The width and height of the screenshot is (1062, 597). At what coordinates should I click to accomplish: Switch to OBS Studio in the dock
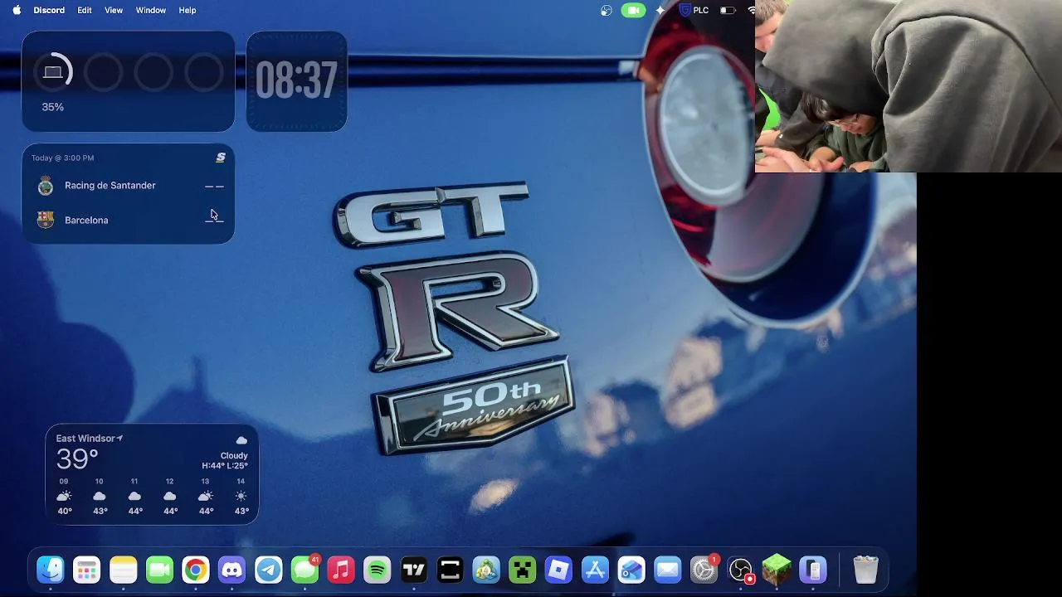pos(740,570)
